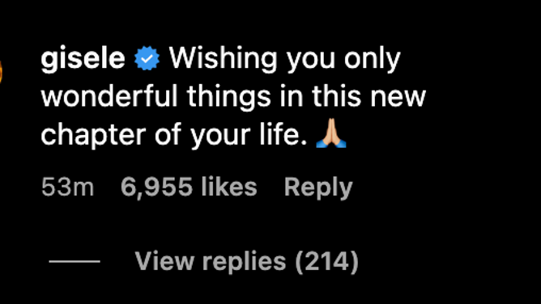The image size is (541, 304).
Task: Reply to gisele's comment
Action: click(318, 188)
